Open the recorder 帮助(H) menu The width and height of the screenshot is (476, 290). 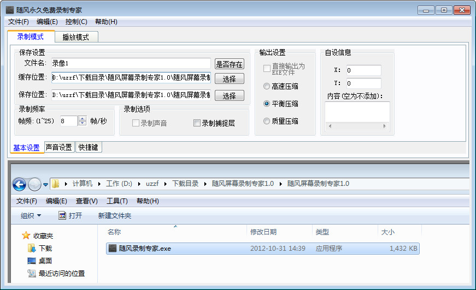(x=106, y=22)
